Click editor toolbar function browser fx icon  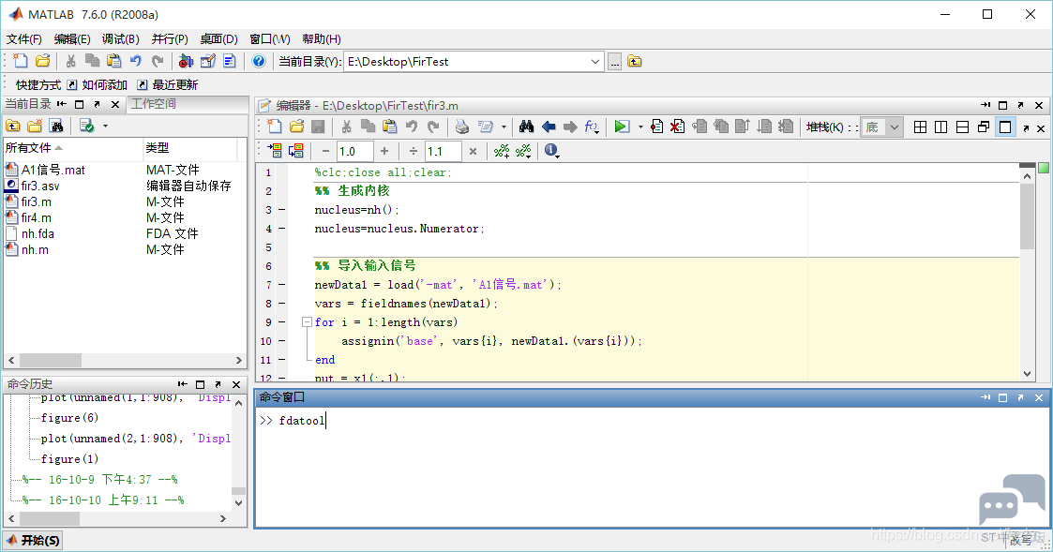(x=592, y=127)
